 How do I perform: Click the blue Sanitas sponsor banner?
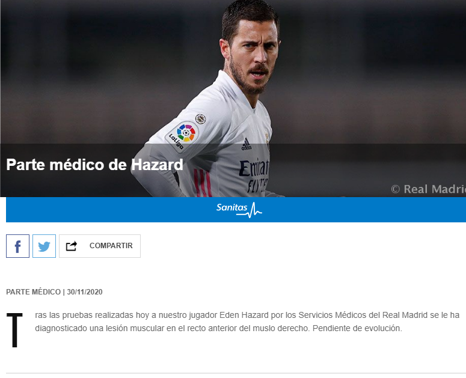(x=236, y=210)
